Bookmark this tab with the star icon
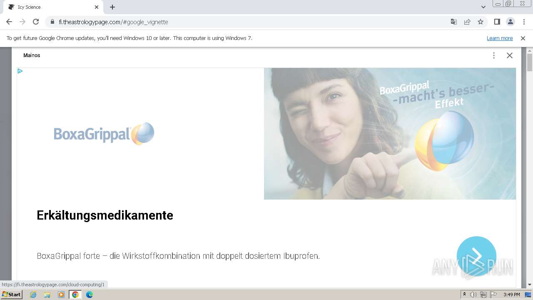The image size is (533, 300). tap(481, 22)
